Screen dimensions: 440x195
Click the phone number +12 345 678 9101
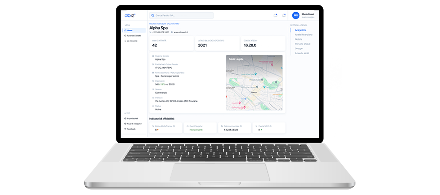[160, 32]
